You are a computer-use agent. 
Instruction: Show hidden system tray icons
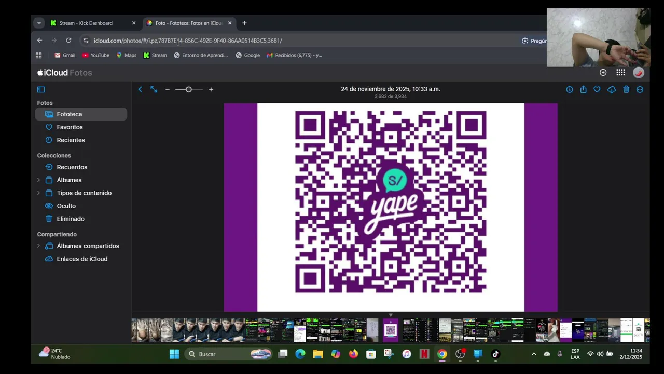[x=534, y=354]
